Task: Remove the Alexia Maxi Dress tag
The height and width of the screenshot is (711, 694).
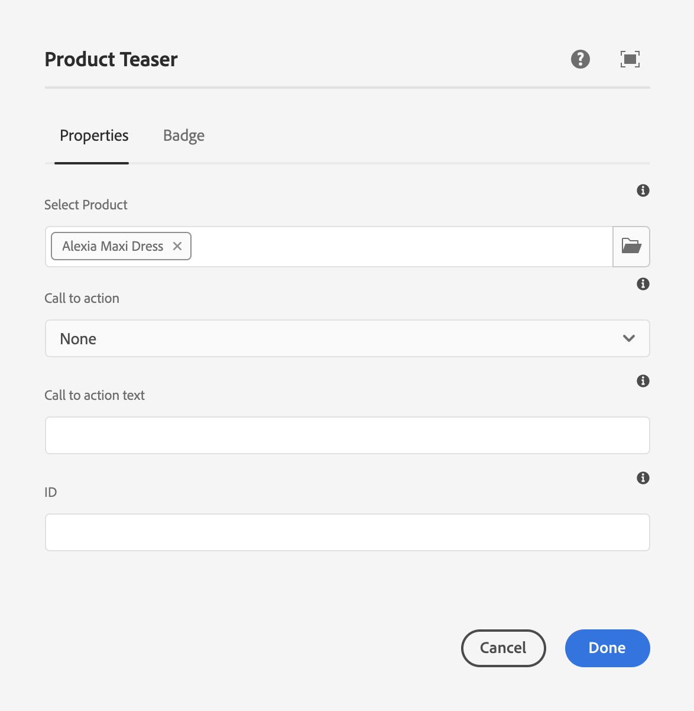Action: [177, 246]
